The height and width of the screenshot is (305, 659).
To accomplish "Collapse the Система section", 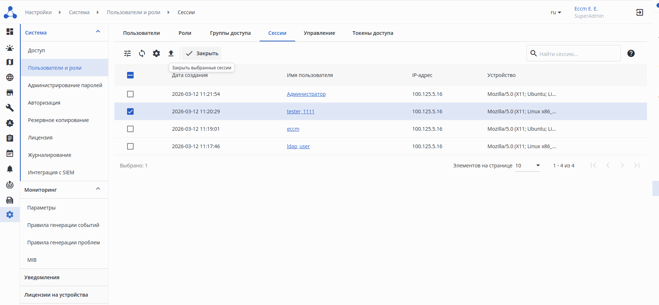I will pyautogui.click(x=98, y=32).
